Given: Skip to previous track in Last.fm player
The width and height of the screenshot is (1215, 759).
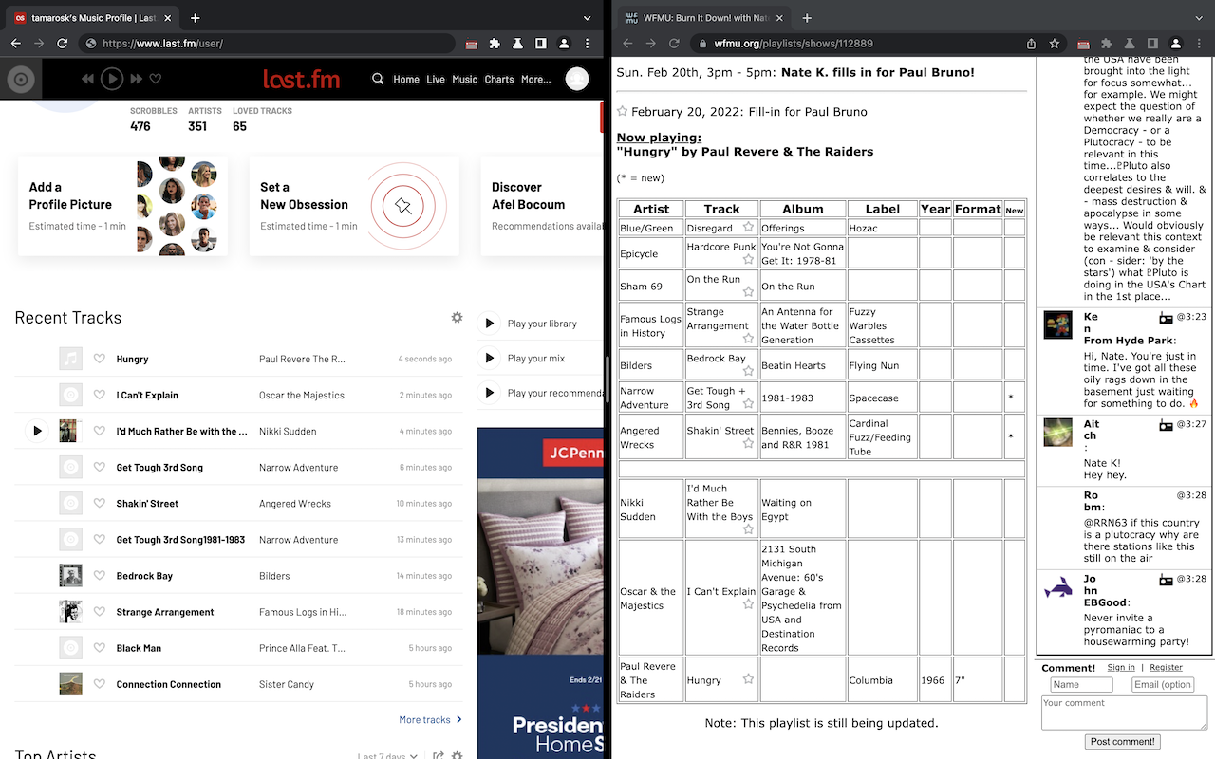Looking at the screenshot, I should pos(87,80).
